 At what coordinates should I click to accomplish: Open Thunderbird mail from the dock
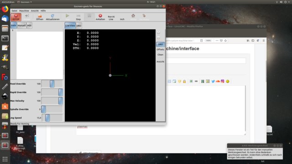click(x=5, y=19)
